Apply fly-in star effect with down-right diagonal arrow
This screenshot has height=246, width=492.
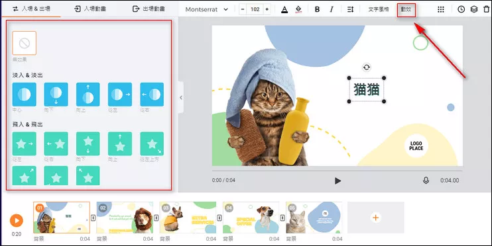(x=152, y=143)
